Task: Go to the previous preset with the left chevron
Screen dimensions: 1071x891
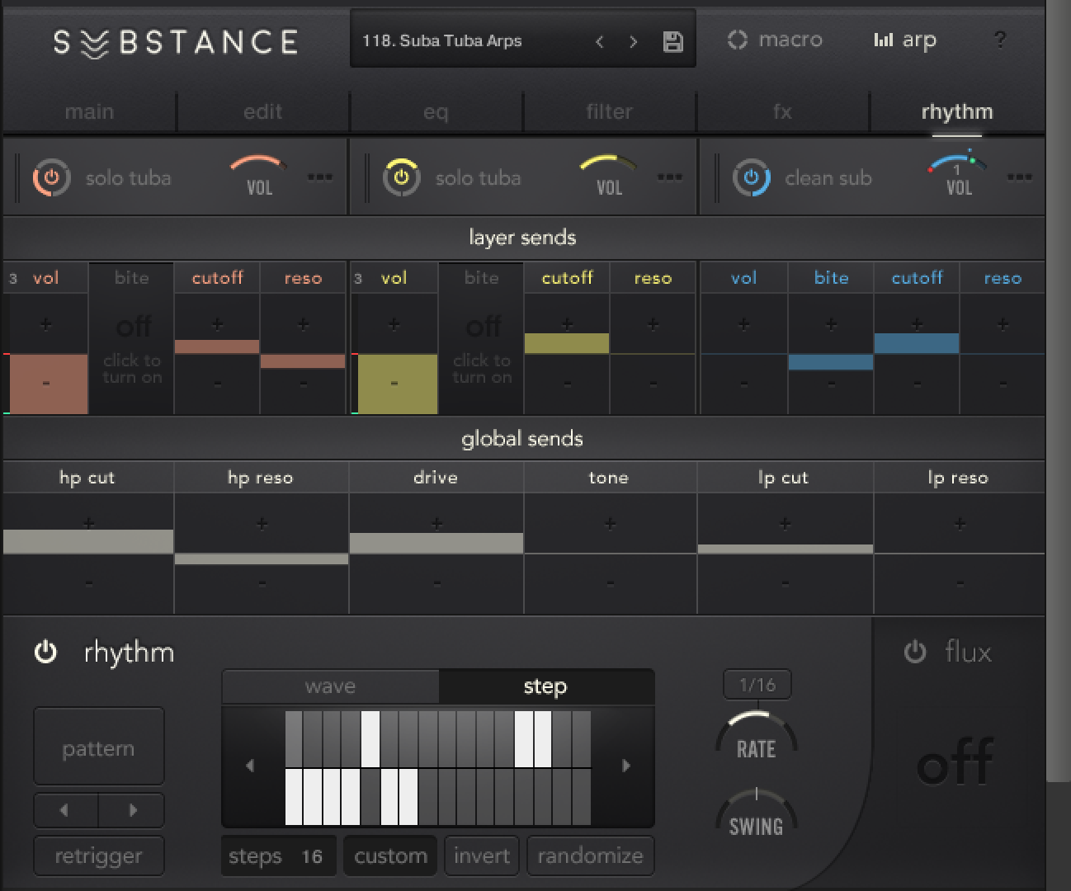Action: click(600, 40)
